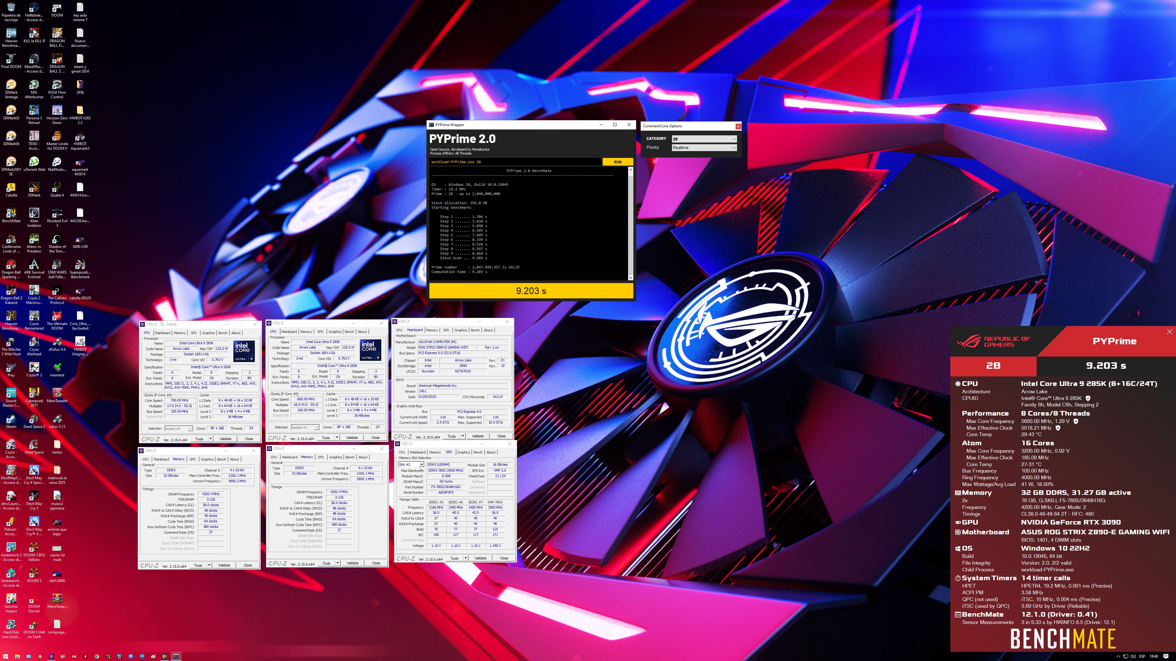Click the AIDA64 taskbar icon

pyautogui.click(x=74, y=656)
